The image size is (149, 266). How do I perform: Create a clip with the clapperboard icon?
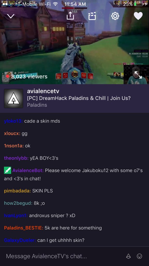92,16
